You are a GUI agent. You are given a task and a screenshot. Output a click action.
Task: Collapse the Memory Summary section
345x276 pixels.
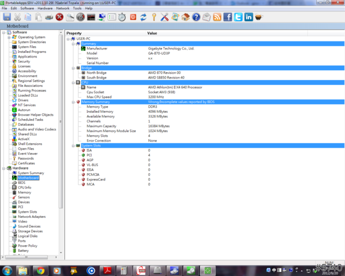[x=74, y=102]
